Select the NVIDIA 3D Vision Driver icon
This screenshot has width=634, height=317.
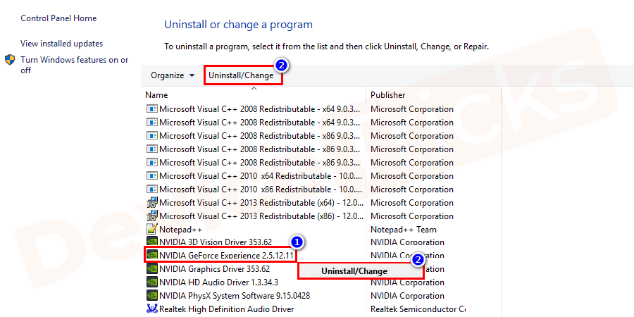(152, 242)
